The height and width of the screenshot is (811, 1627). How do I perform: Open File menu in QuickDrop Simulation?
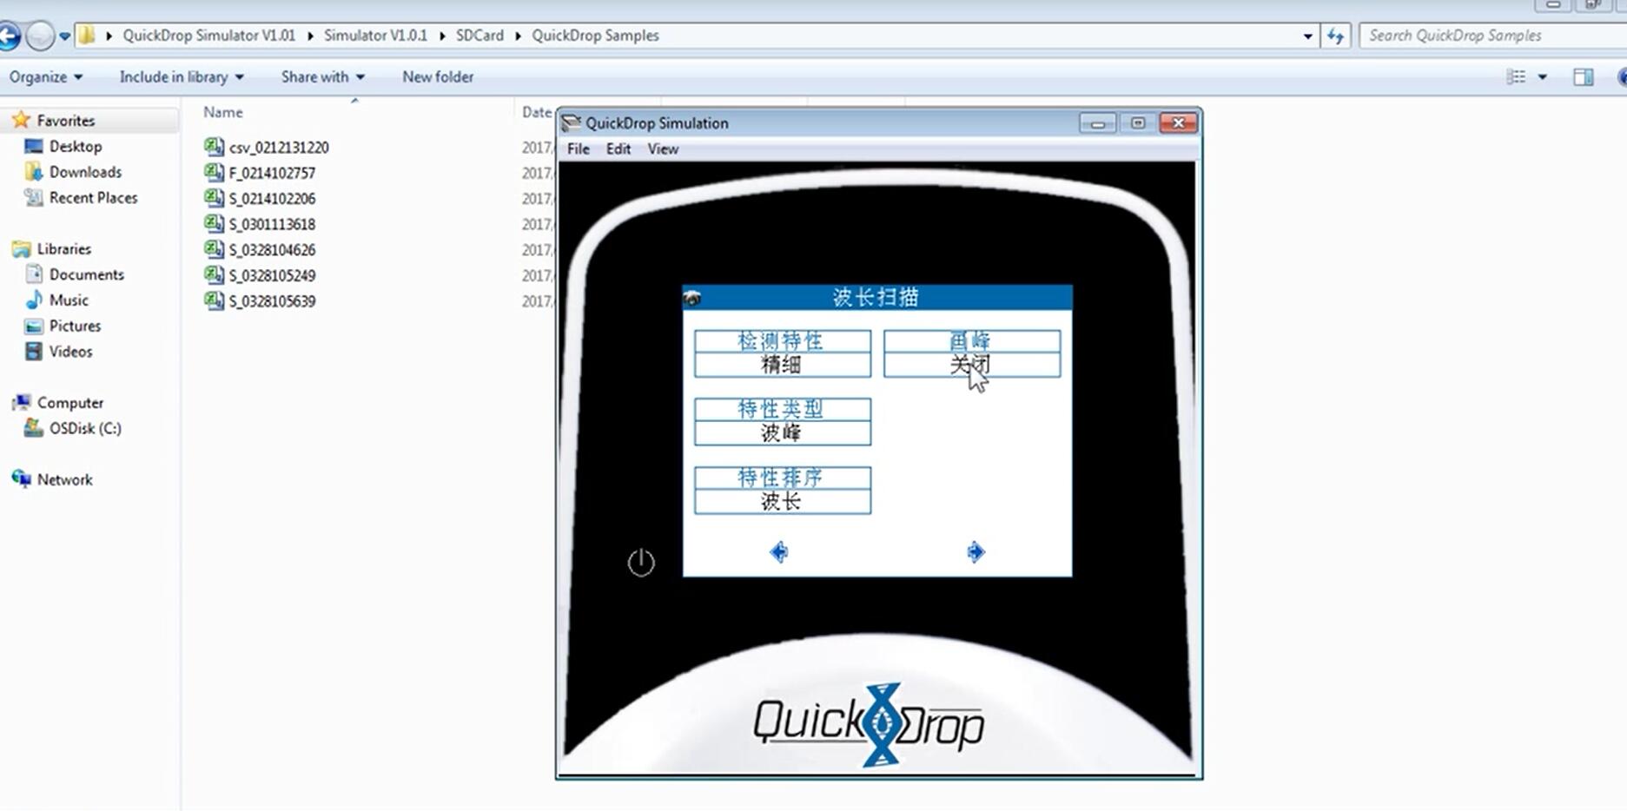(579, 148)
